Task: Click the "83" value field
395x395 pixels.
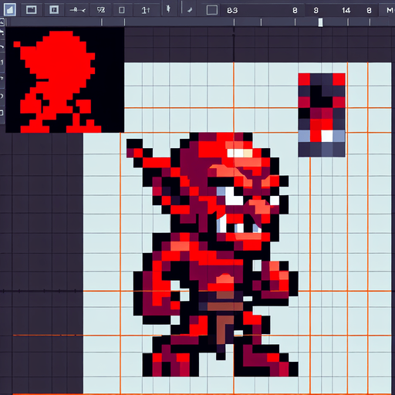Action: coord(232,10)
